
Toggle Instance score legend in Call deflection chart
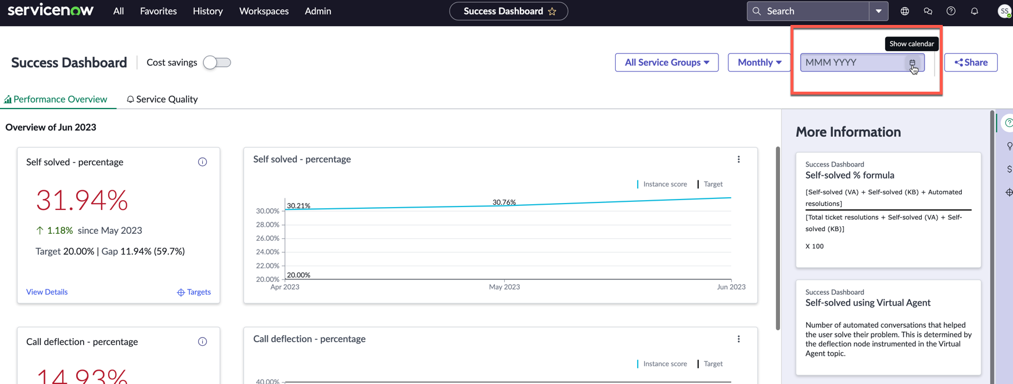click(x=662, y=364)
